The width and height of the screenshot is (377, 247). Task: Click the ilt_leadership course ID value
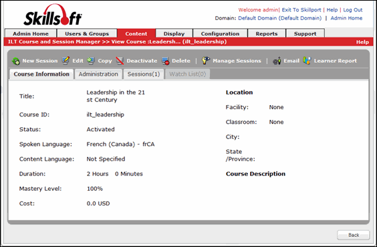click(106, 114)
